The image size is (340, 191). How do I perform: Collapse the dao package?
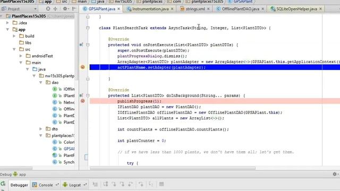41,82
